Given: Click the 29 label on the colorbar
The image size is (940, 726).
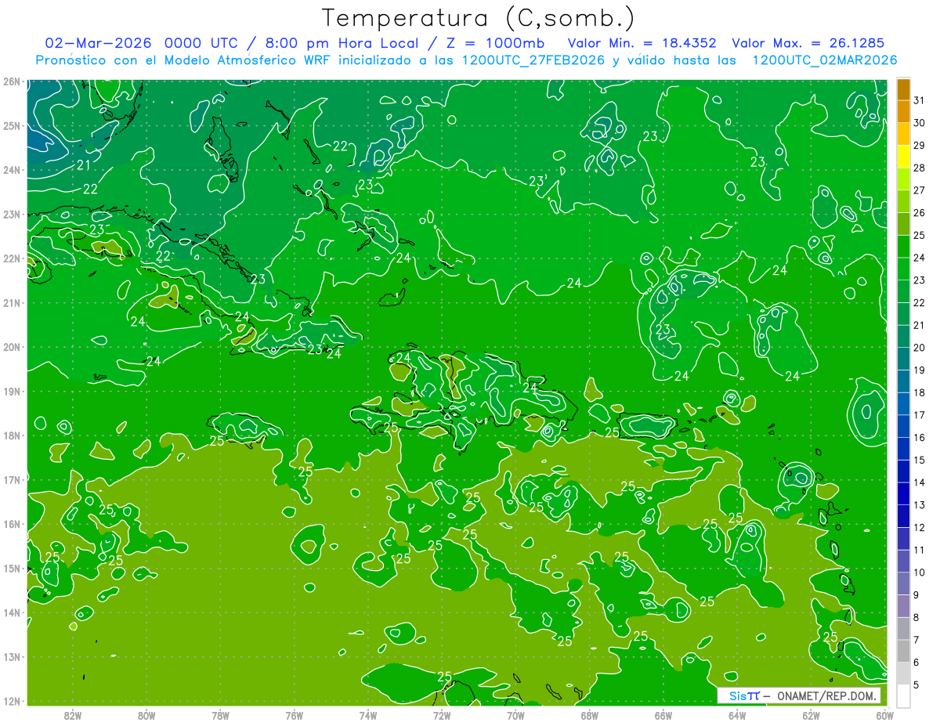Looking at the screenshot, I should click(x=919, y=146).
